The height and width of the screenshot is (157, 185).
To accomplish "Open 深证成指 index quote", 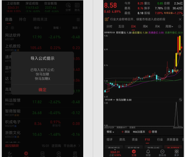I will 32,7.
